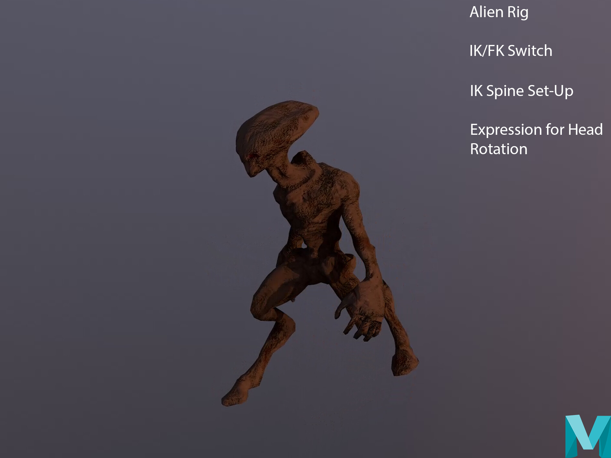This screenshot has height=458, width=611.
Task: Click the IK Spine Set-Up text
Action: coord(521,91)
